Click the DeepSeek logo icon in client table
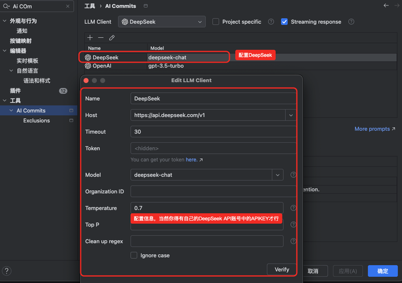The width and height of the screenshot is (402, 283). point(88,57)
